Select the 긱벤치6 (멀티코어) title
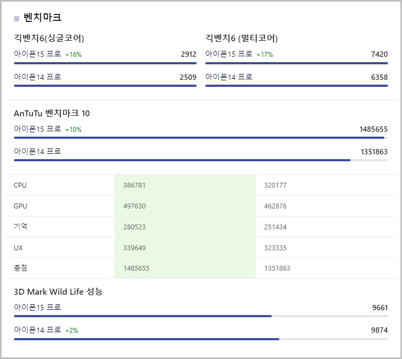This screenshot has width=402, height=359. [x=242, y=38]
